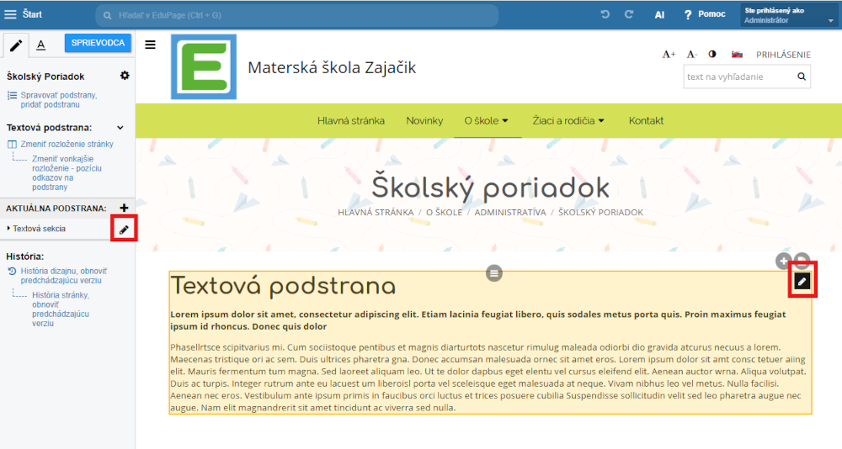This screenshot has width=842, height=449.
Task: Click the black pencil edit button on text section
Action: coord(802,282)
